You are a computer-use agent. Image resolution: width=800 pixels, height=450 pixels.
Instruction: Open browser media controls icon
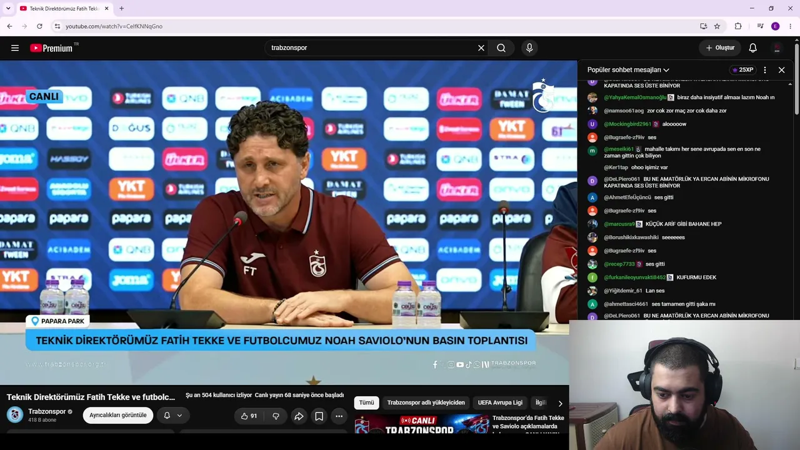coord(760,26)
